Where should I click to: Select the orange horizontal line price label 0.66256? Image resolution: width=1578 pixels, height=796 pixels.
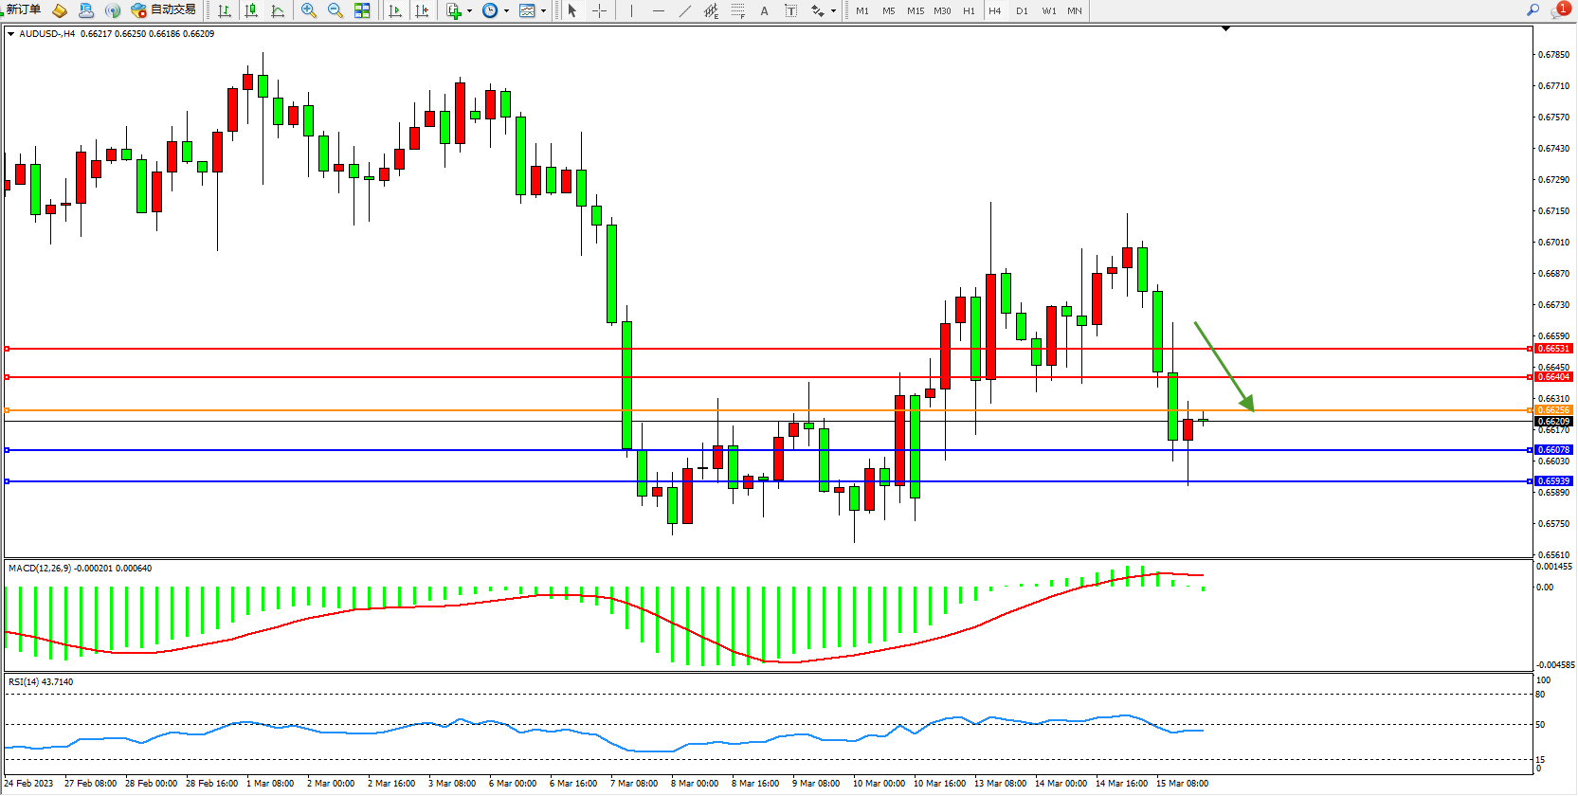[1552, 410]
